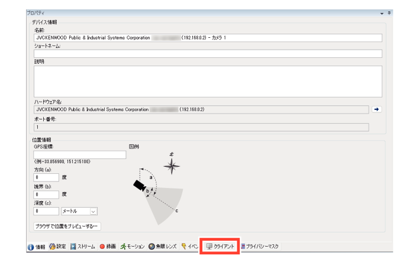Click the 視界 (b) degree field
This screenshot has height=262, width=419.
[46, 195]
